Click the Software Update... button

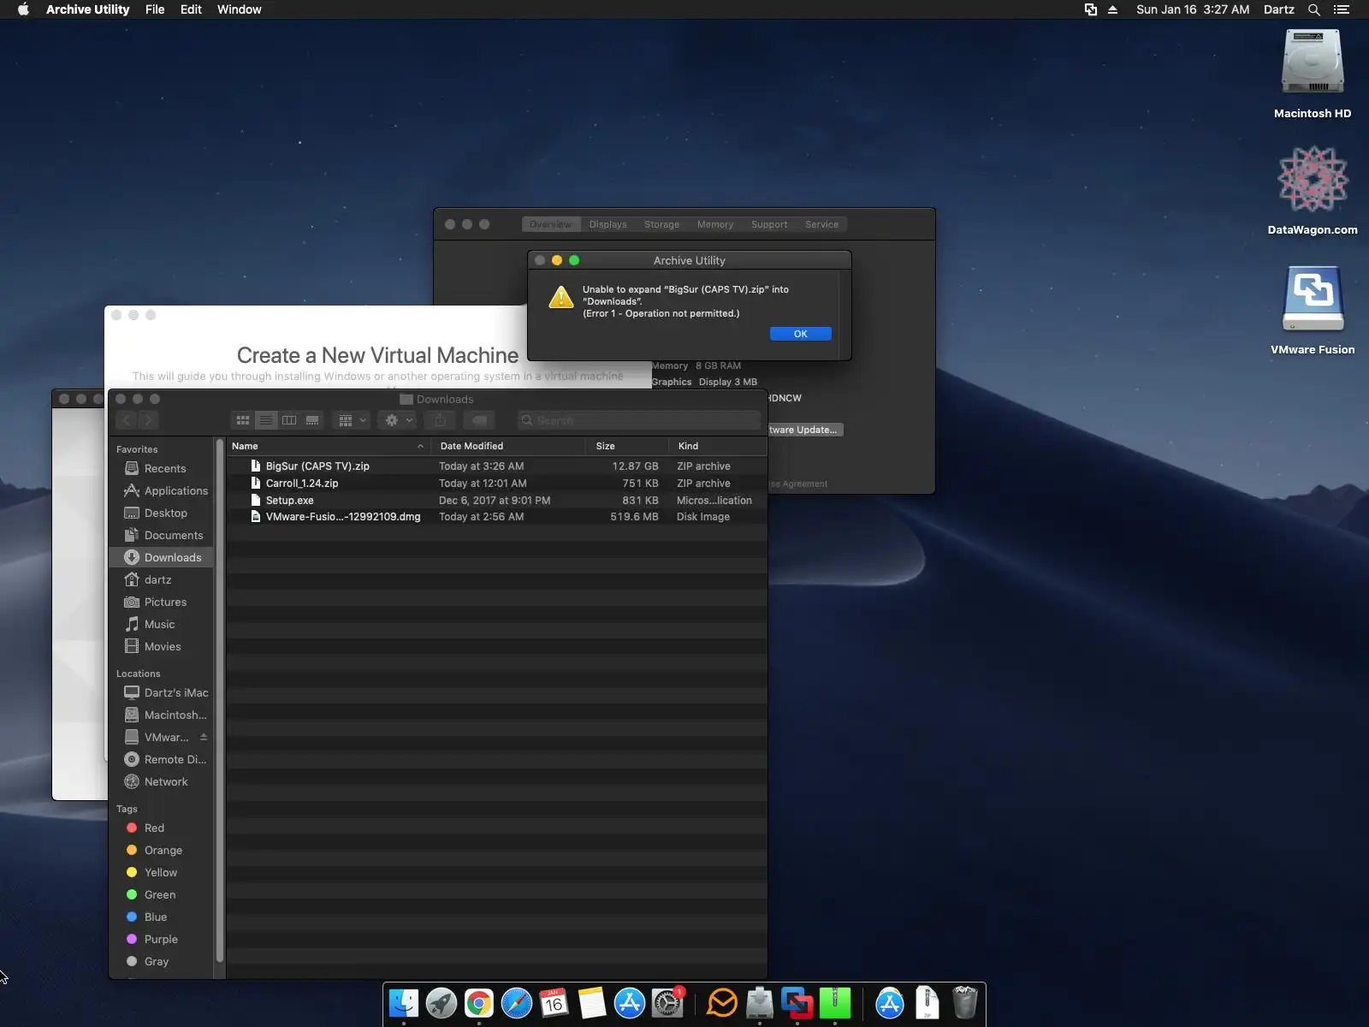point(802,430)
